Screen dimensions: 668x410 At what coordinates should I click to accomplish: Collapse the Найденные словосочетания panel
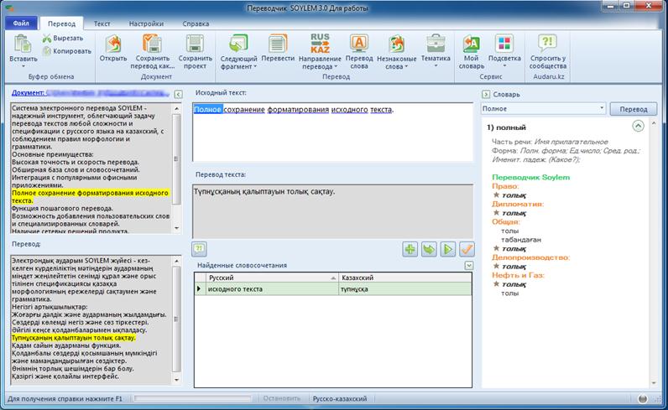[x=468, y=265]
